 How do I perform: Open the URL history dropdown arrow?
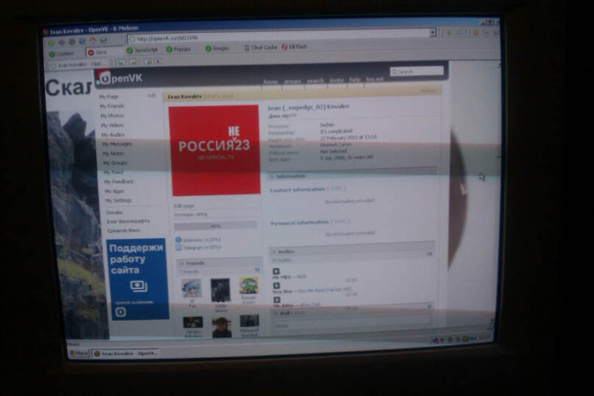tap(432, 32)
